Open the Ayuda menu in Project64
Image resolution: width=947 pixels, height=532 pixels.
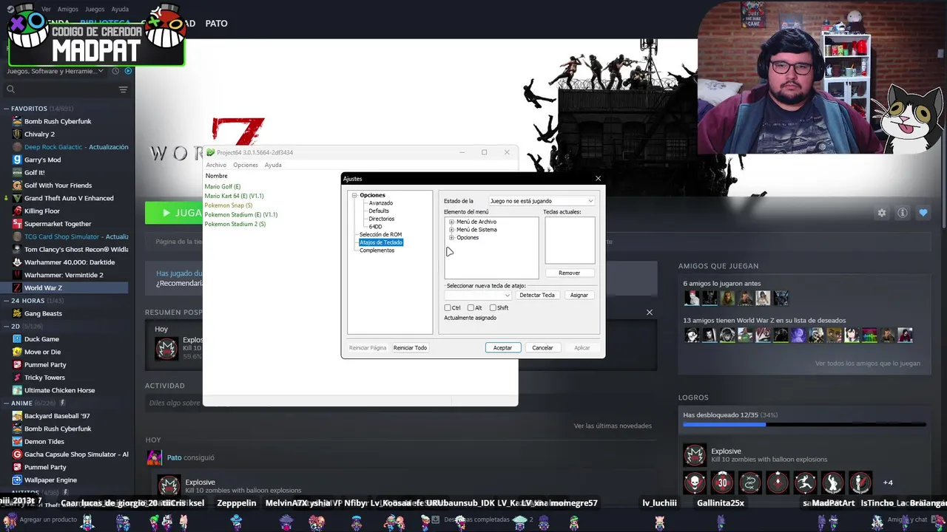coord(273,165)
